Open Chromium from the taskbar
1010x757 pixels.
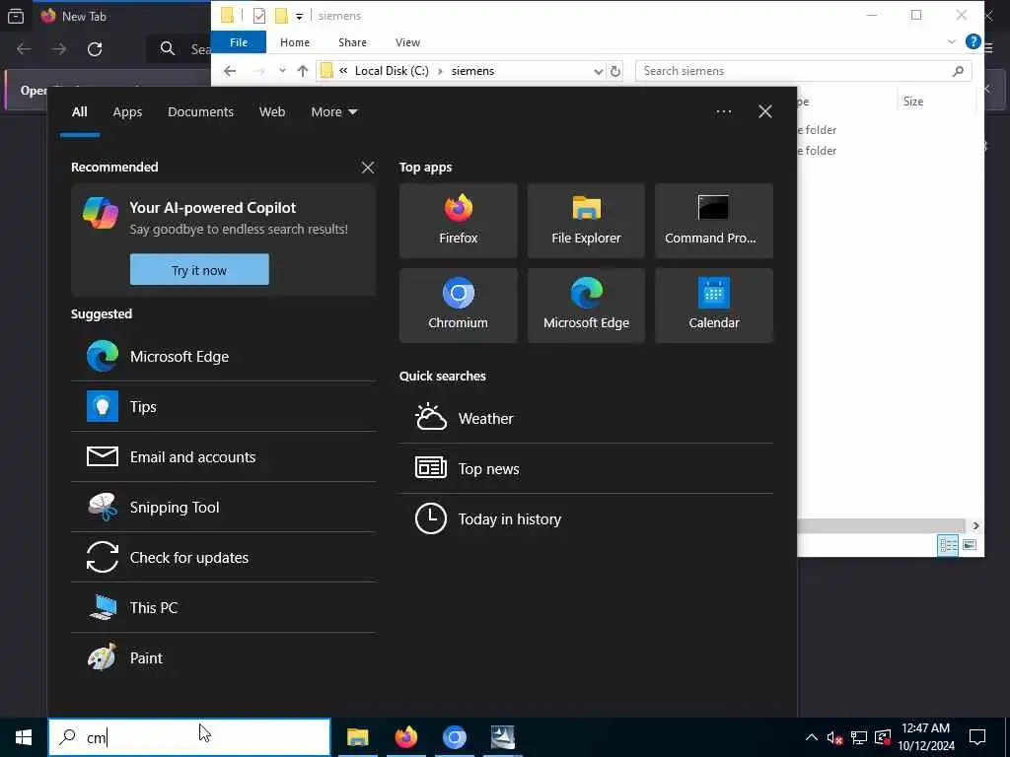[454, 737]
